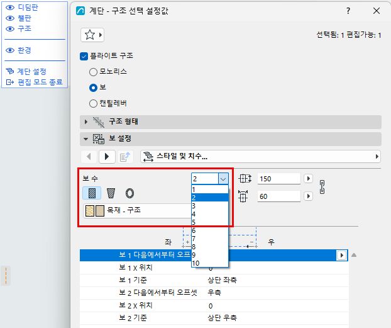
Task: Choose 10 in the beam count list
Action: 210,263
